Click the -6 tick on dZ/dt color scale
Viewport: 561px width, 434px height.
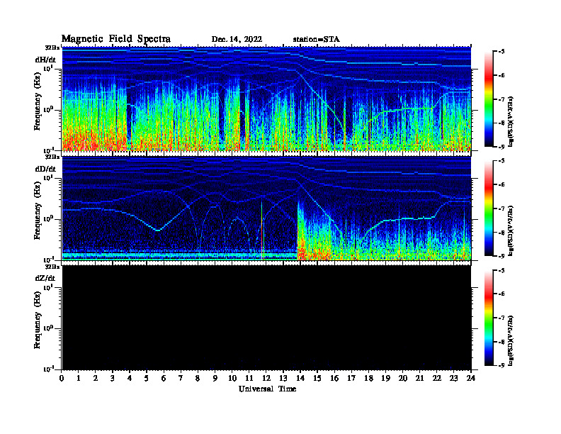501,294
